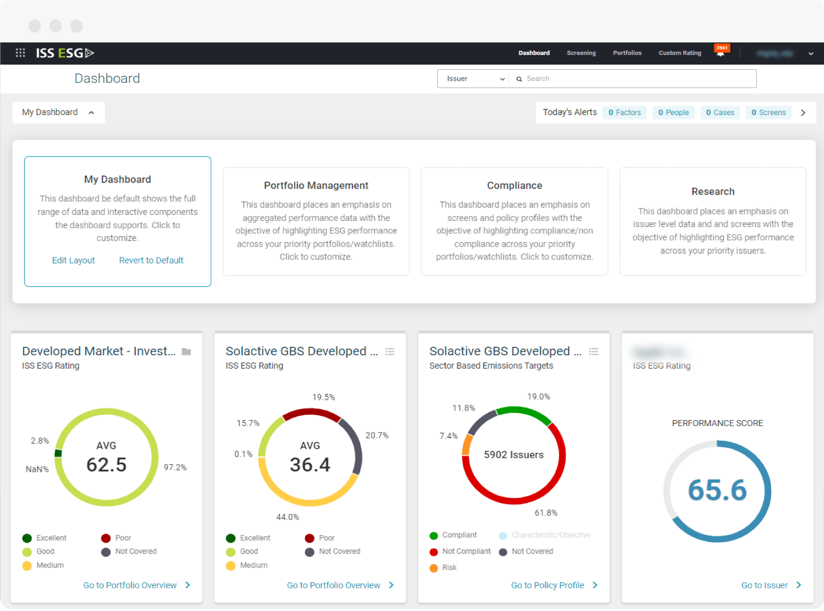Click the 44.0% Medium donut label
Viewport: 824px width, 611px height.
(x=288, y=517)
